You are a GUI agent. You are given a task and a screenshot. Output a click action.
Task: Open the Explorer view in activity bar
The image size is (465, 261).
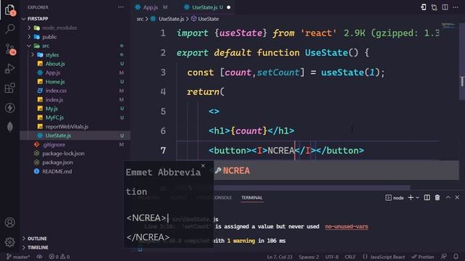pos(9,9)
